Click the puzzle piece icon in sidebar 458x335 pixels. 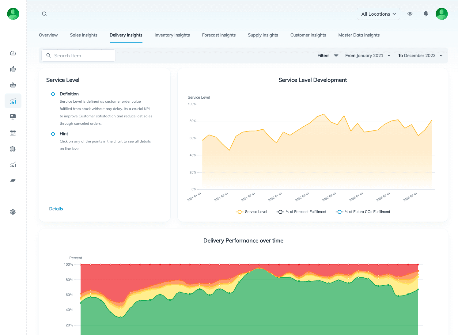(13, 149)
